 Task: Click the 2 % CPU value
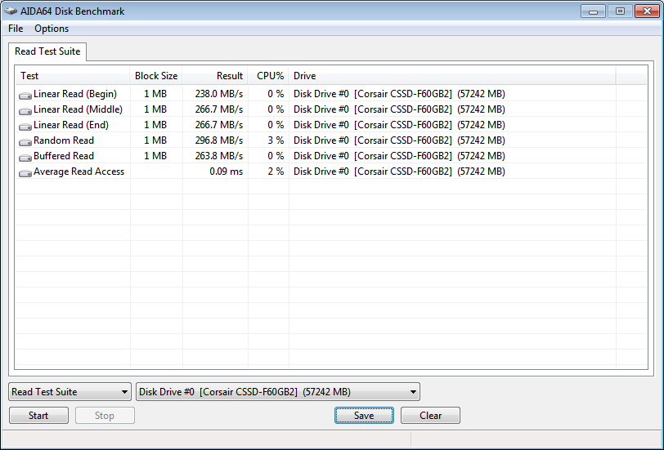click(276, 172)
